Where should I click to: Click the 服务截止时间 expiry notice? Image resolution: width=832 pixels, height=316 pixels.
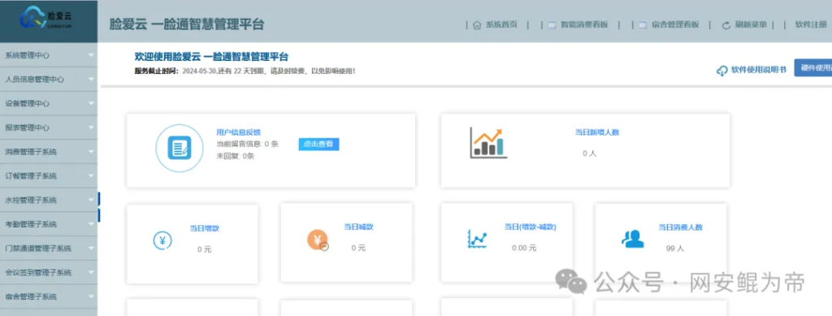pyautogui.click(x=245, y=71)
